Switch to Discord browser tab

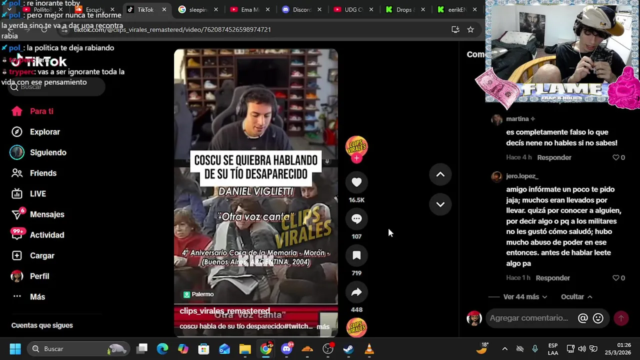pos(301,9)
